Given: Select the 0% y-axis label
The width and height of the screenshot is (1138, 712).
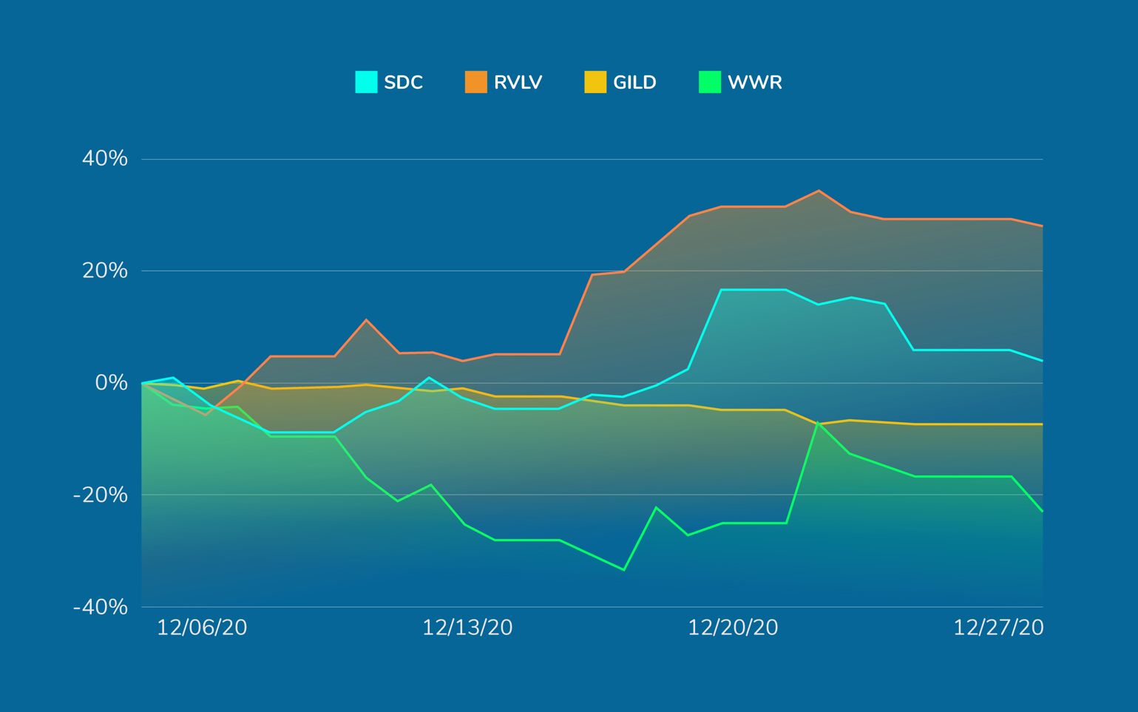Looking at the screenshot, I should [x=111, y=383].
